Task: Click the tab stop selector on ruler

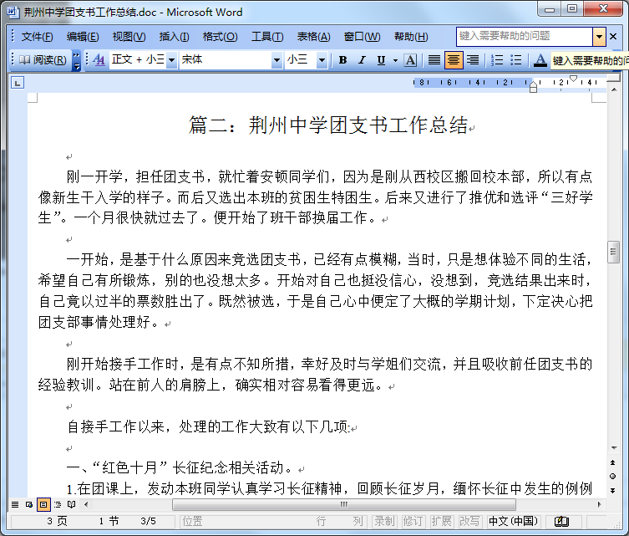Action: [18, 83]
